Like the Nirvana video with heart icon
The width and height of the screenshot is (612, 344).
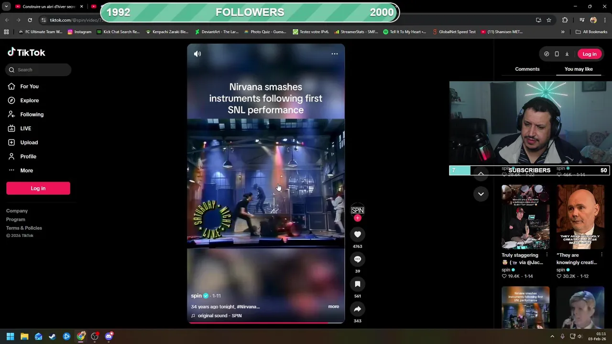coord(358,234)
